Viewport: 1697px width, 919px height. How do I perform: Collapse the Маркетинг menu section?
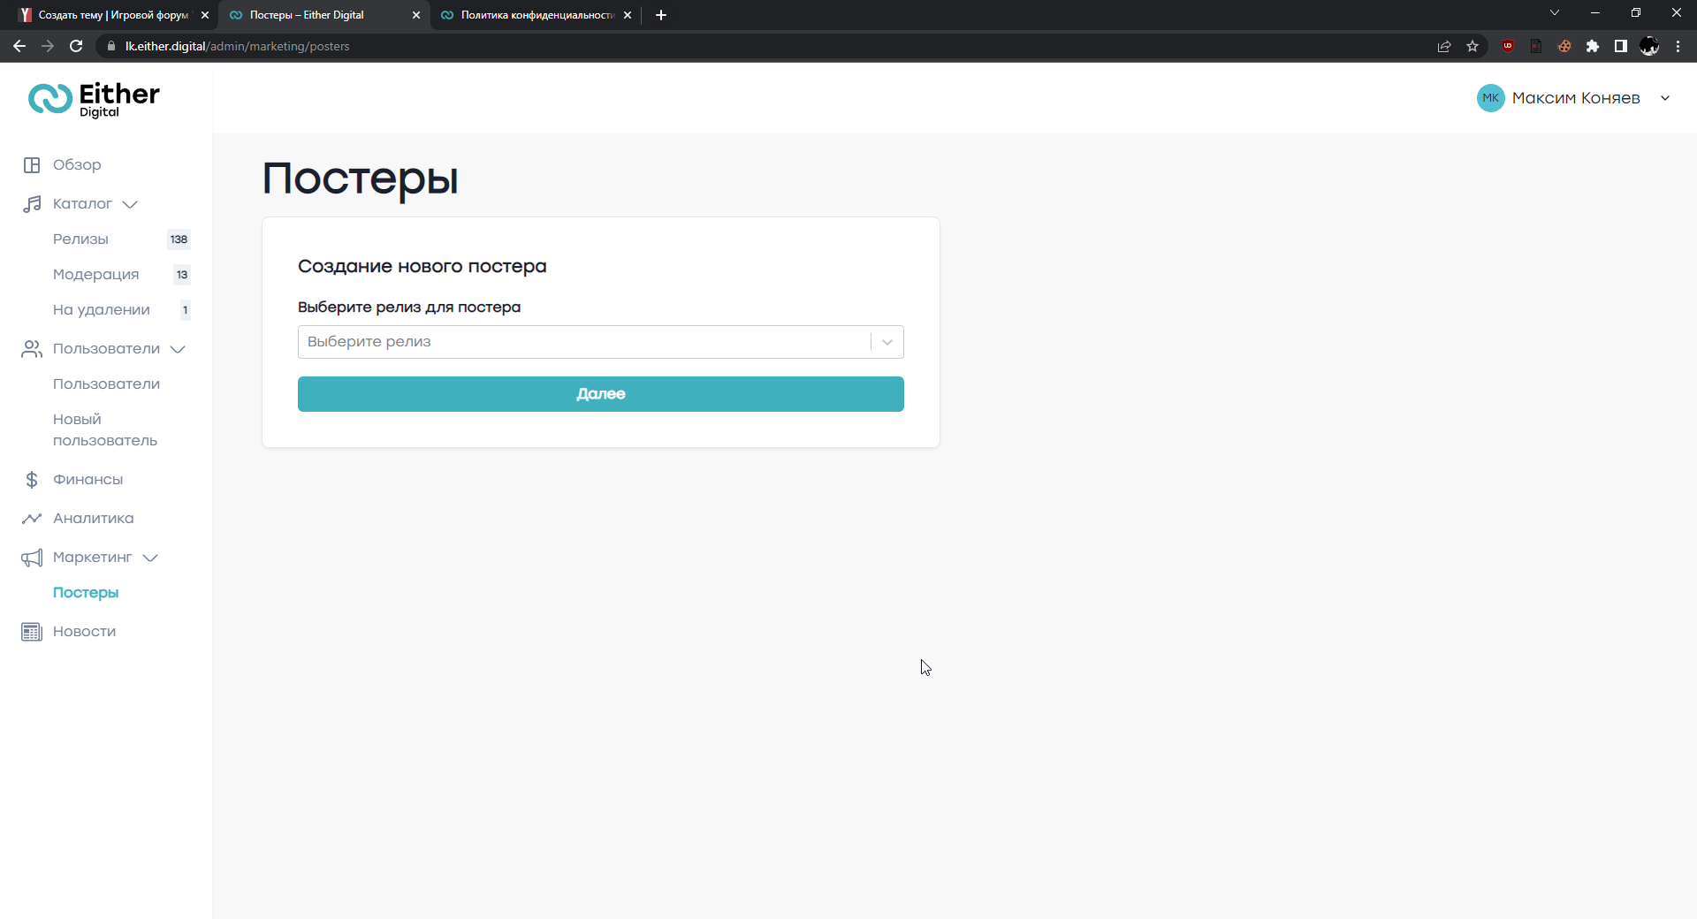click(x=150, y=558)
